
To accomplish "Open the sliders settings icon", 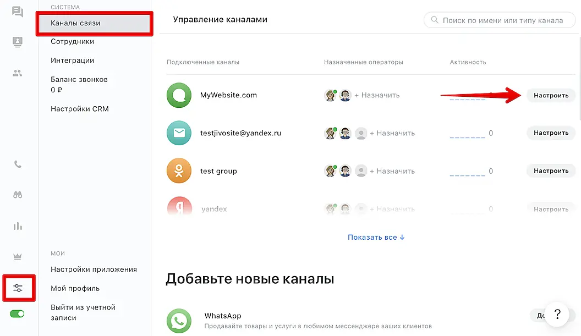I will click(x=18, y=288).
